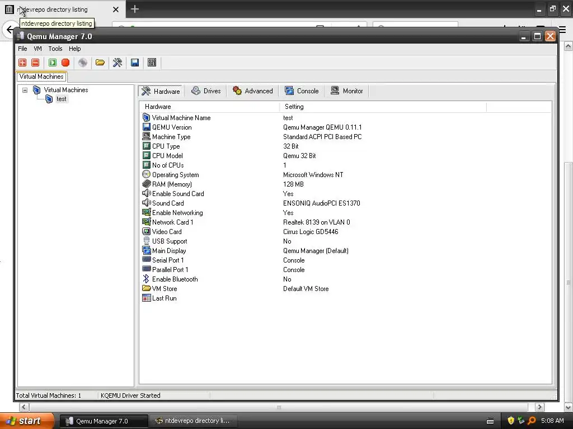Viewport: 573px width, 429px height.
Task: Switch to the Drives tab
Action: pyautogui.click(x=206, y=91)
